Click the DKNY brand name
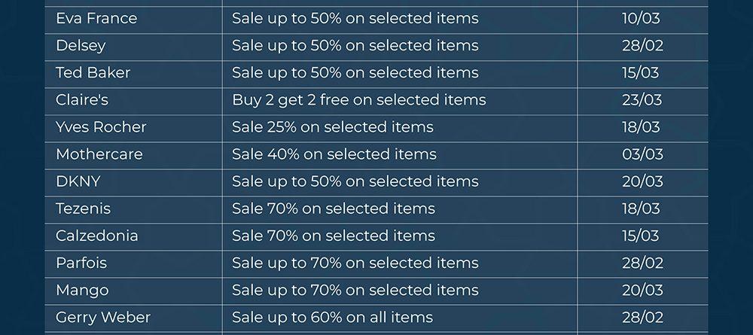This screenshot has width=753, height=335. tap(78, 181)
